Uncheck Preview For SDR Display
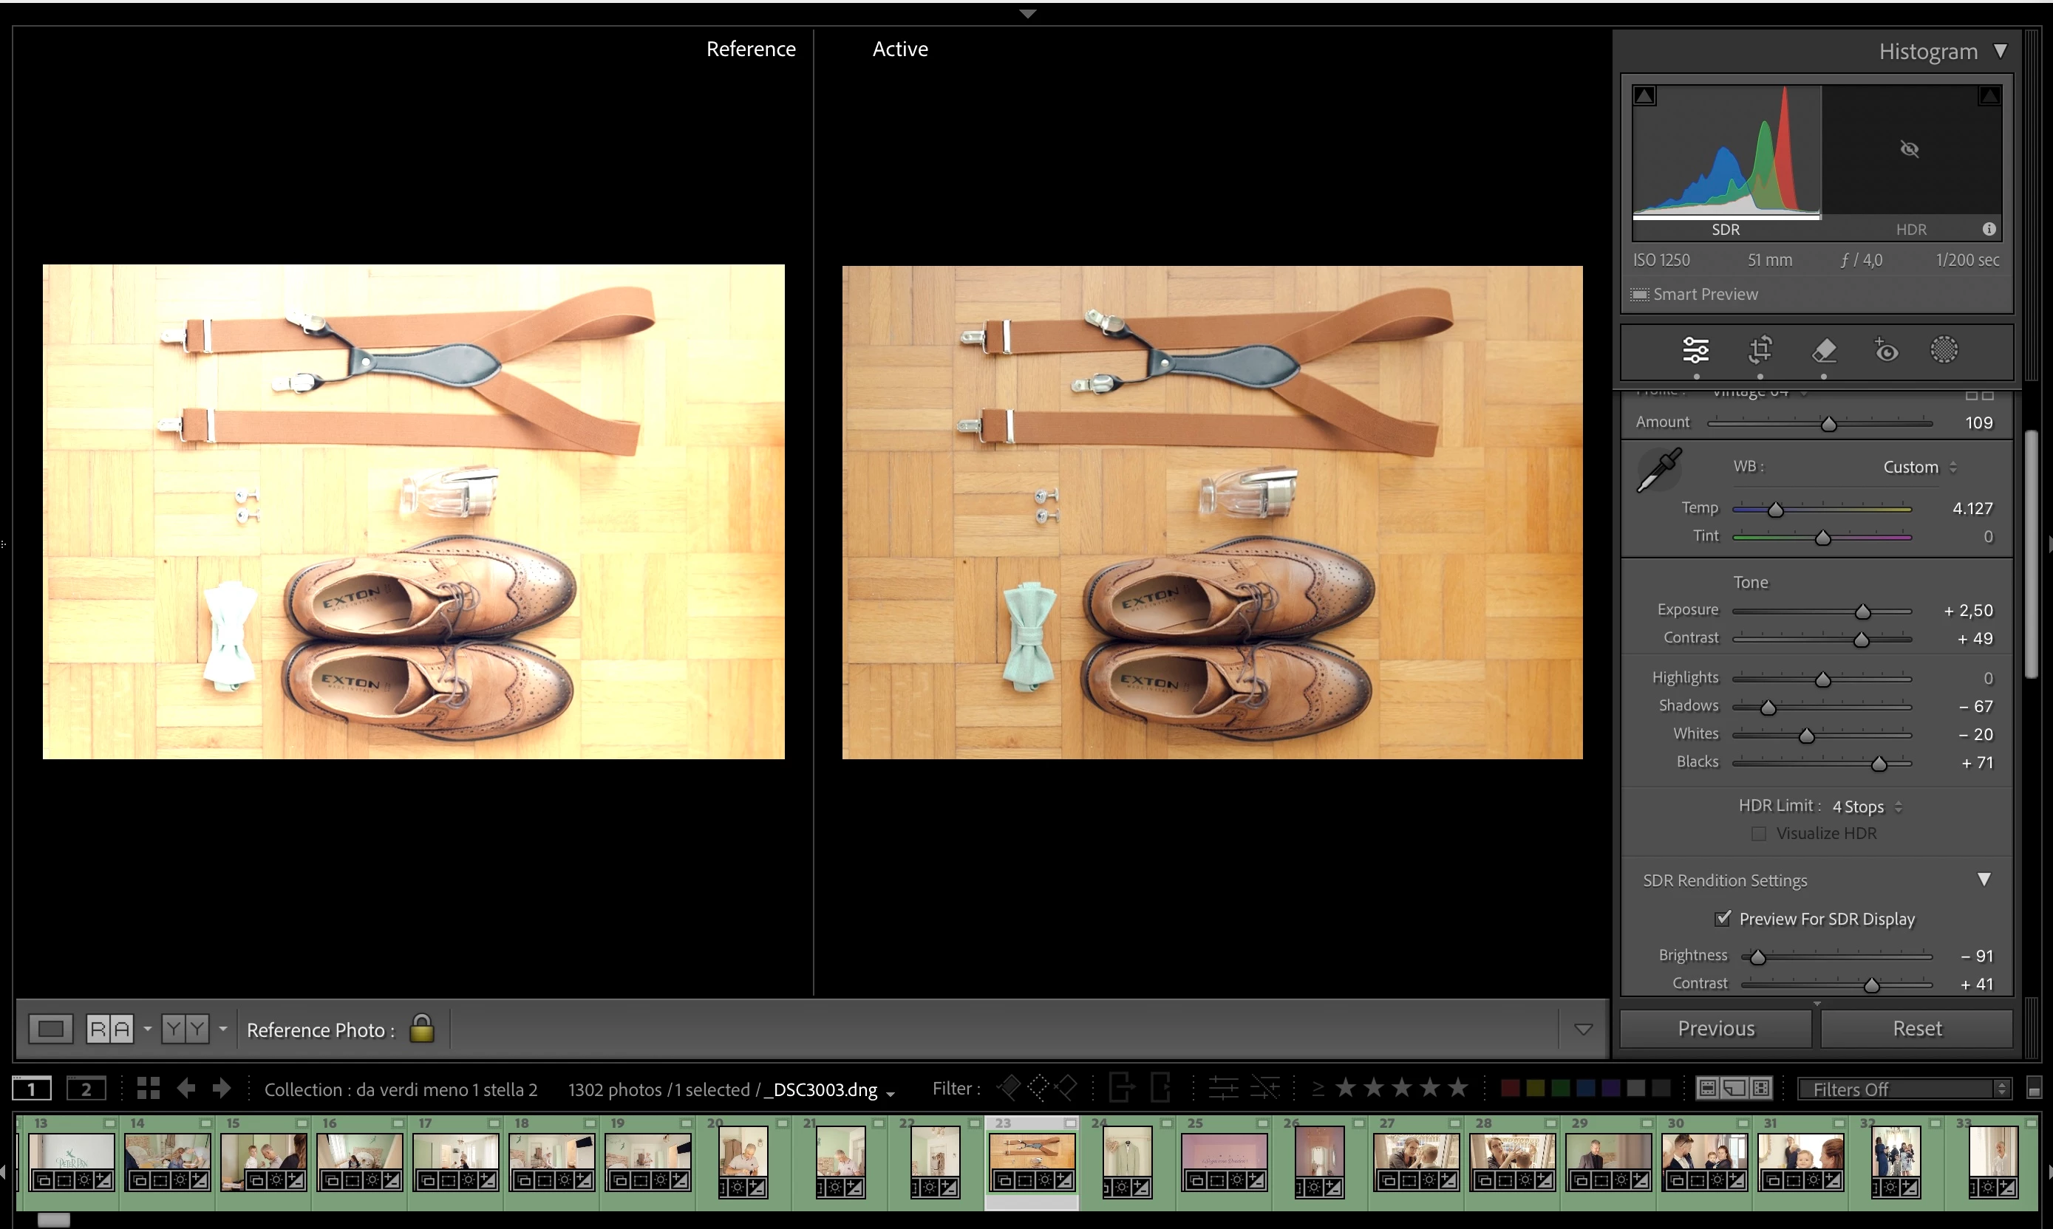 (x=1723, y=919)
